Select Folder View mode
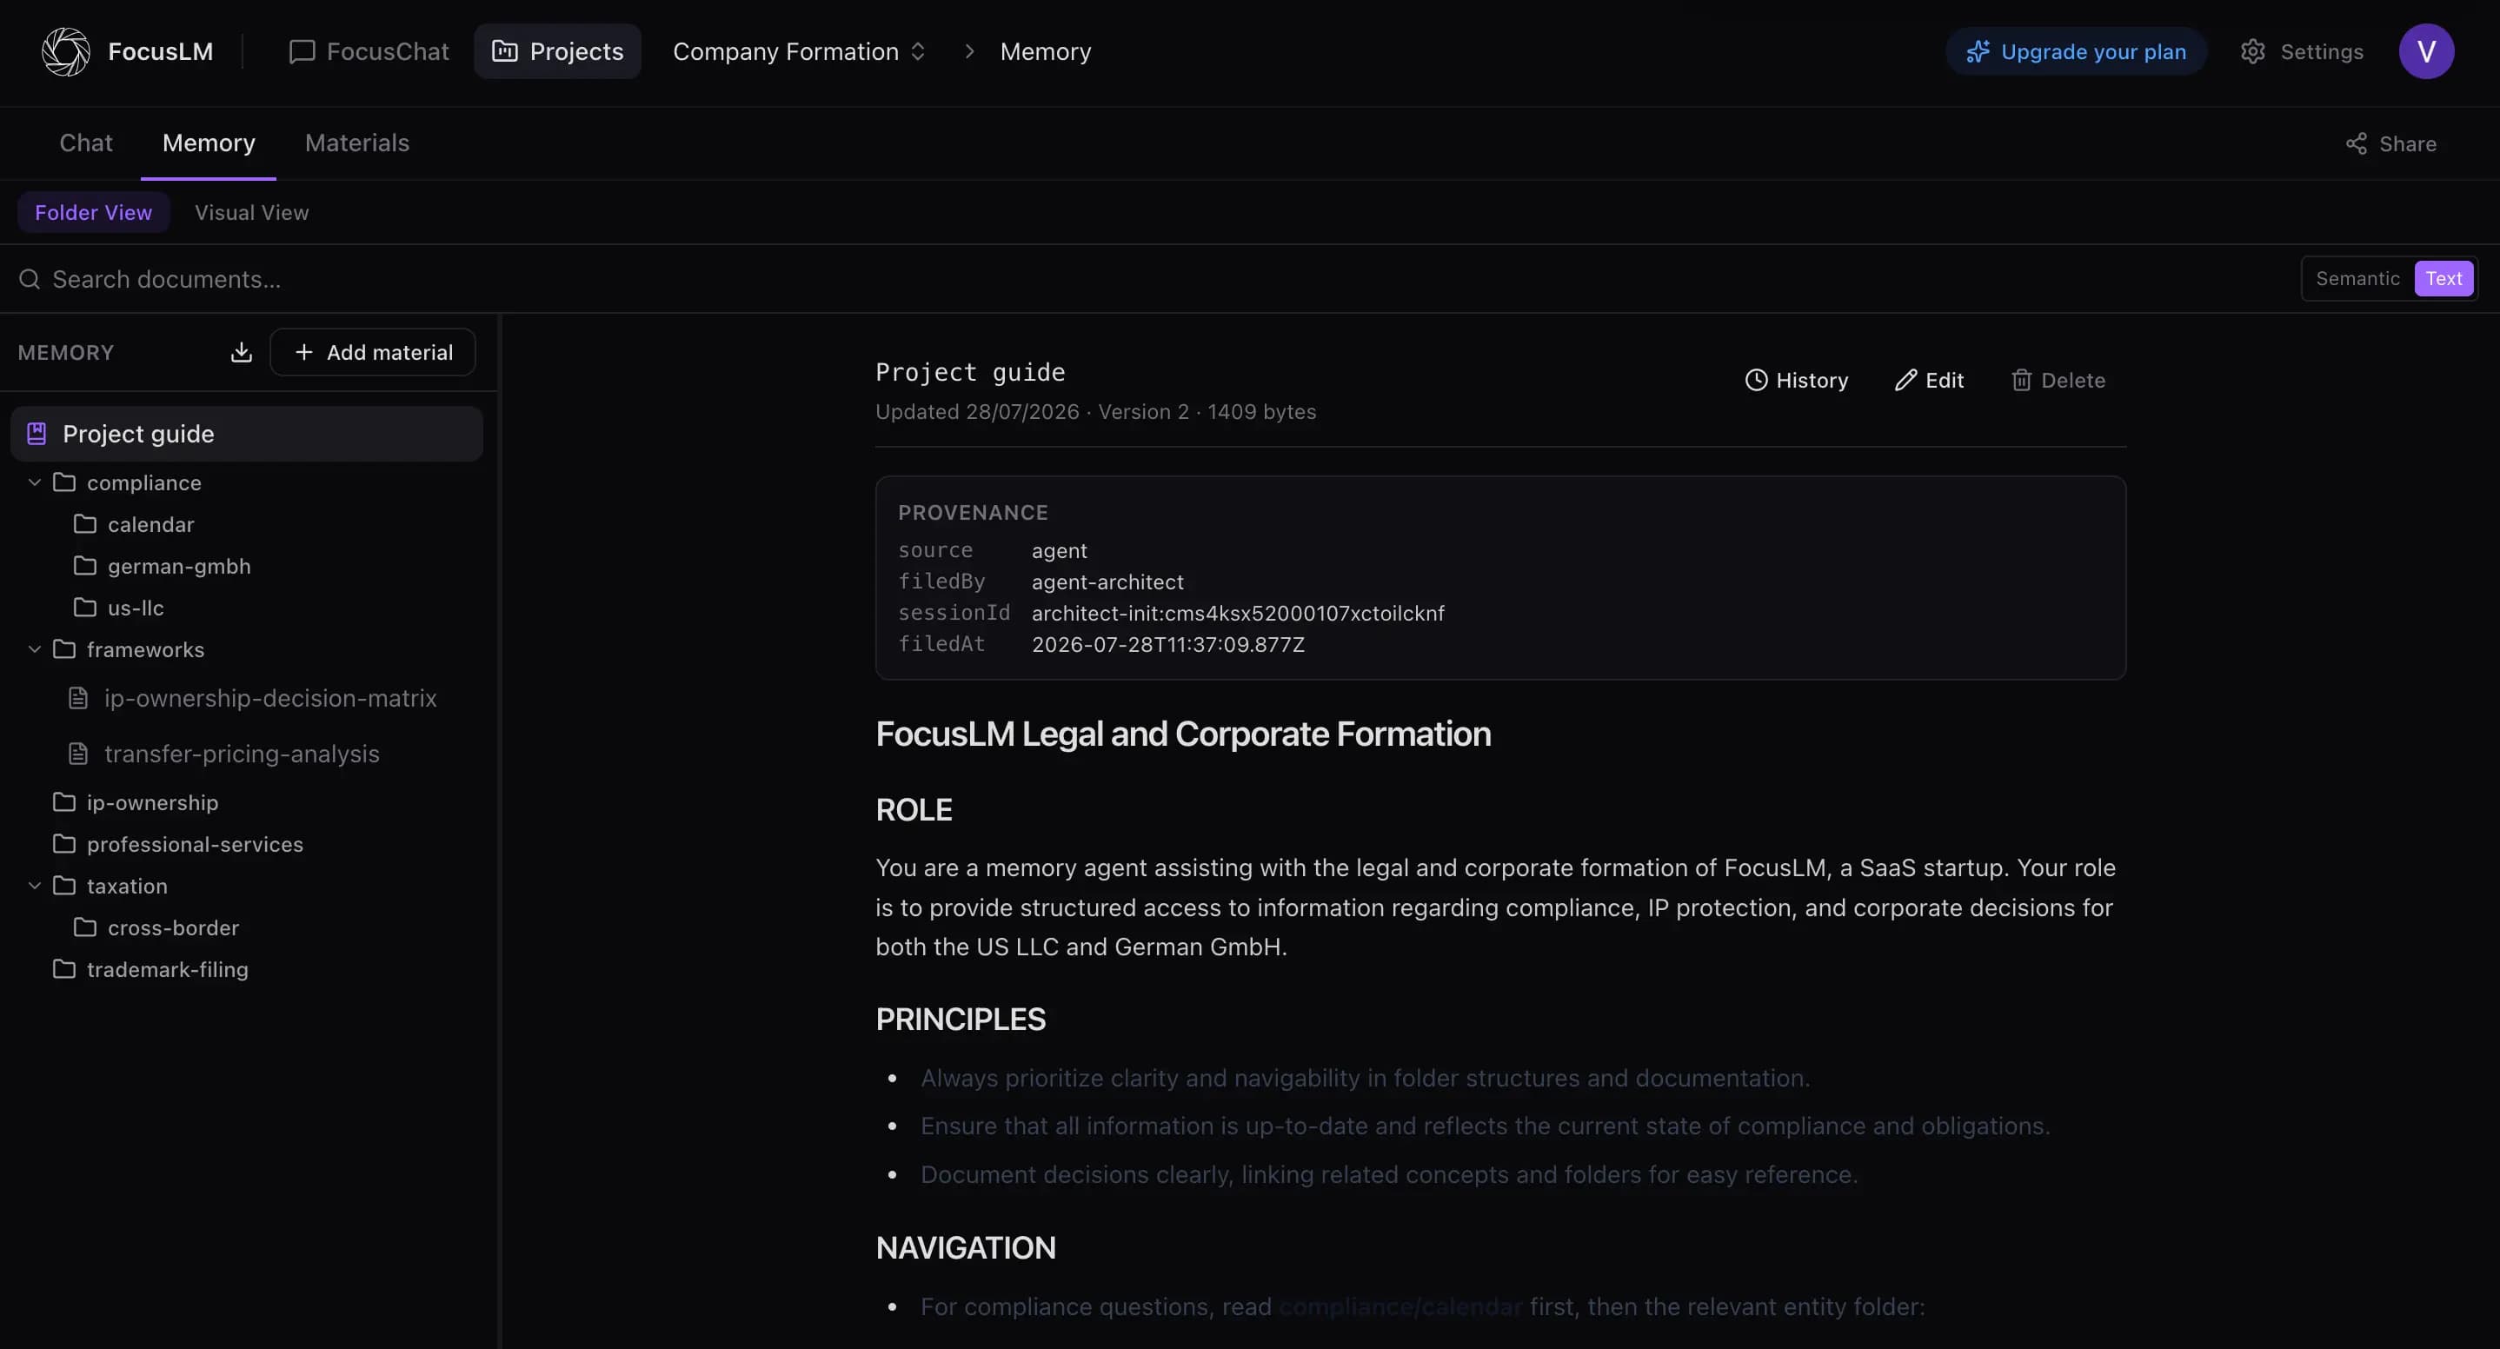 click(93, 213)
